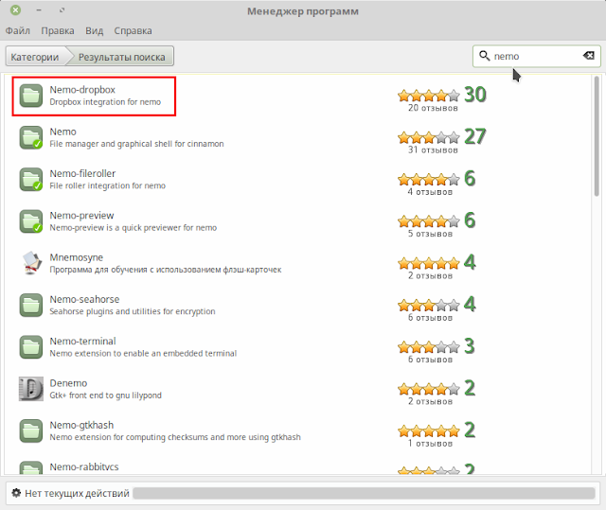Click the progress bar in the status area
This screenshot has height=510, width=606.
coord(364,493)
